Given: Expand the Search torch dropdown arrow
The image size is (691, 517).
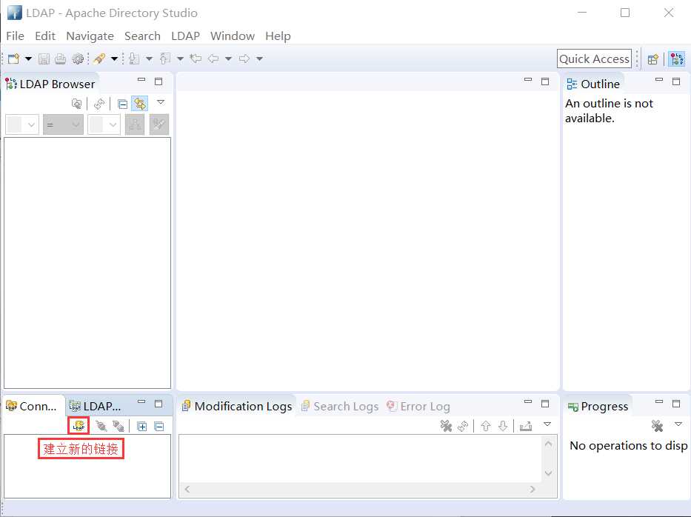Looking at the screenshot, I should [114, 59].
